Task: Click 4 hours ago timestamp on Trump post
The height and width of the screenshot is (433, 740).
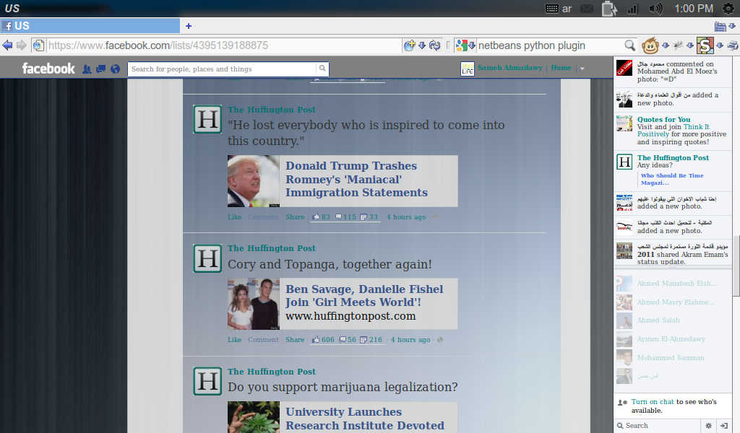Action: pyautogui.click(x=406, y=216)
